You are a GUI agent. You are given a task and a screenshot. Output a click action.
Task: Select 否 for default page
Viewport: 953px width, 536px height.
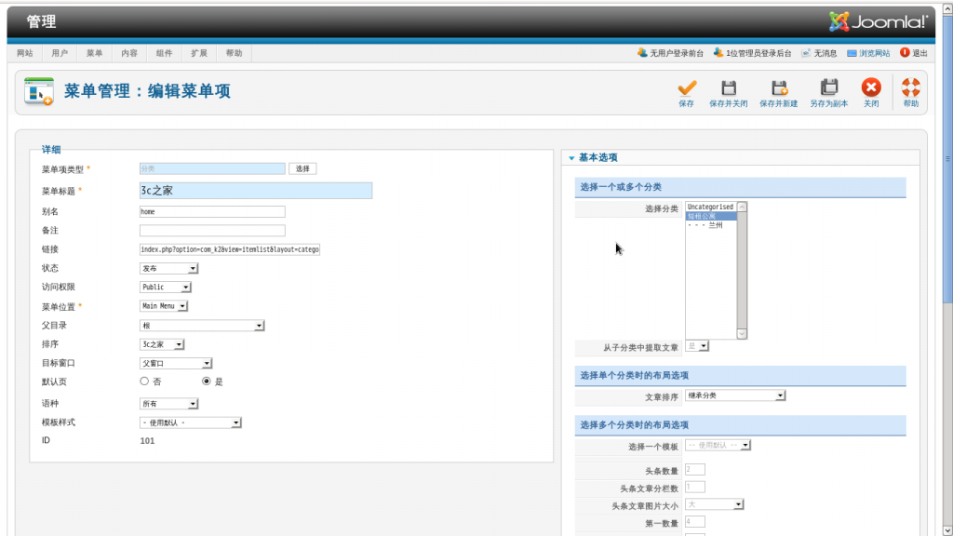[144, 381]
